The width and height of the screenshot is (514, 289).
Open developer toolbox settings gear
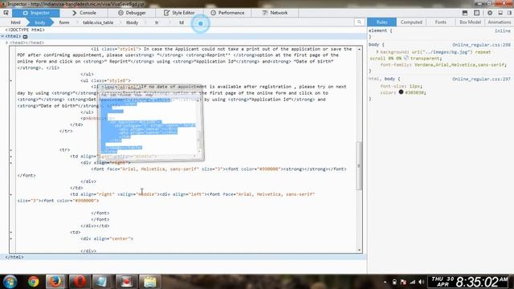(x=490, y=13)
